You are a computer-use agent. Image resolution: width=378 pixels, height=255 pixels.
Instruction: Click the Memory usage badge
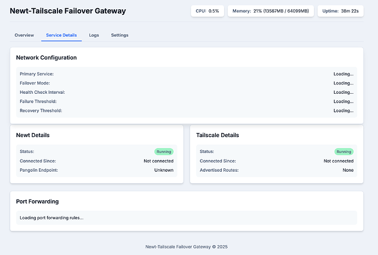coord(271,11)
